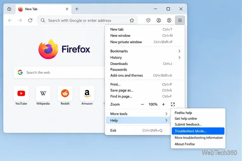Focus the 'Search with Google or enter address' bar
The width and height of the screenshot is (242, 161).
(x=87, y=20)
